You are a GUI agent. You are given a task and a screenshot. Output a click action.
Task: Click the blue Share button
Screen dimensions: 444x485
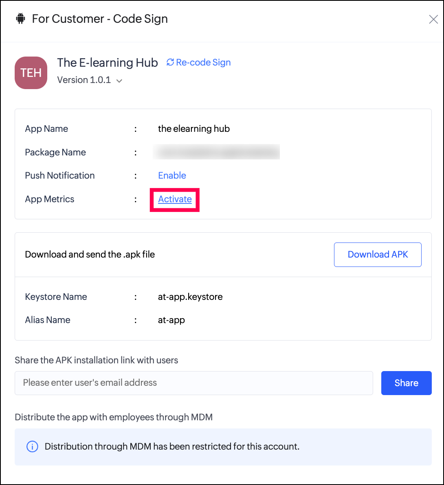[x=406, y=382]
